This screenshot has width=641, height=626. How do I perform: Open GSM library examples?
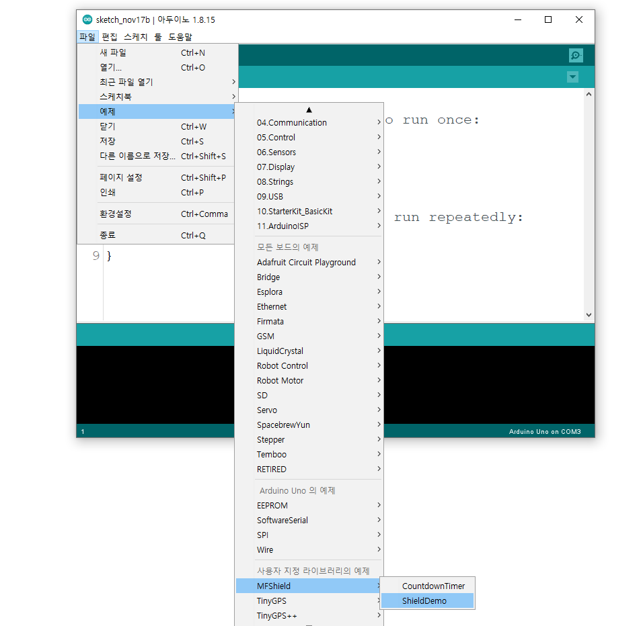[x=309, y=336]
